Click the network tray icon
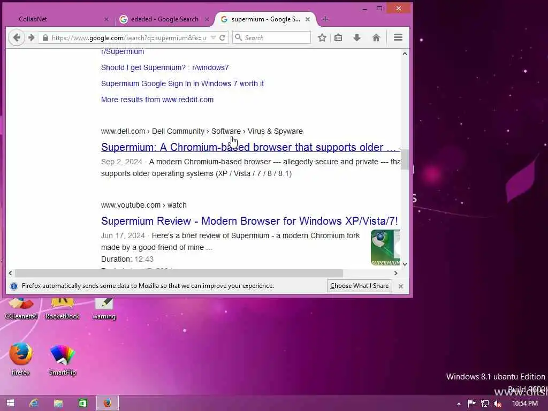This screenshot has height=411, width=548. 485,404
